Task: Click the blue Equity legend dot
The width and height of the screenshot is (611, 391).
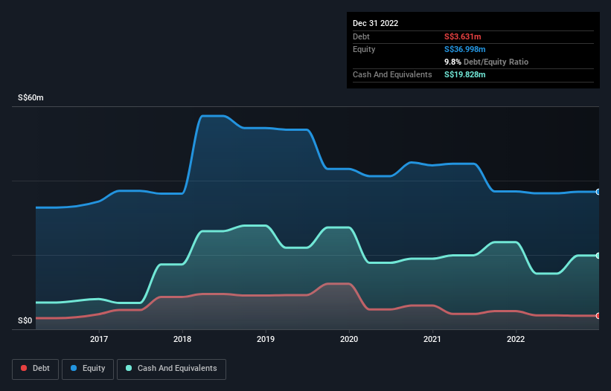Action: 74,368
